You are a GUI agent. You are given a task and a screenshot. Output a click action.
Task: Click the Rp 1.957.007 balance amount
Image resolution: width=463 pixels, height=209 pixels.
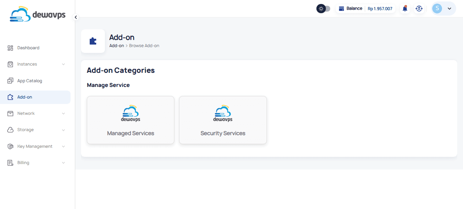[x=380, y=9]
